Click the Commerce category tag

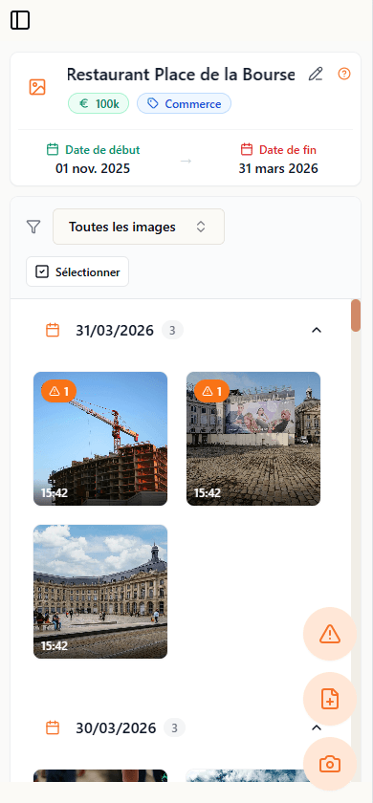184,104
